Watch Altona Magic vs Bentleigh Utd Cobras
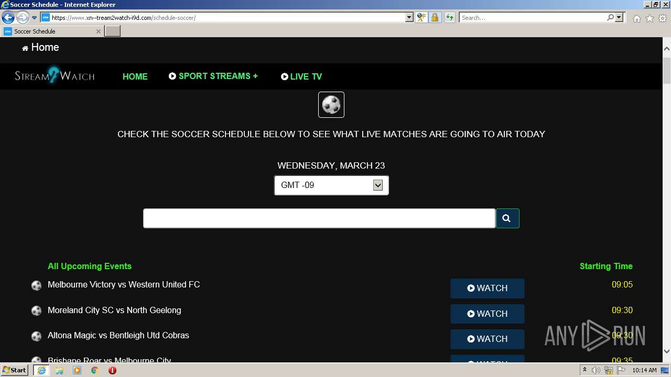Image resolution: width=671 pixels, height=377 pixels. pyautogui.click(x=487, y=339)
